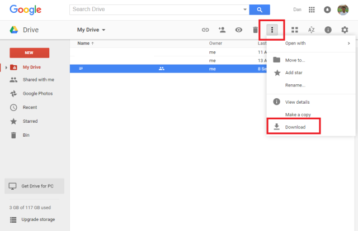Click the profile avatar picture
The width and height of the screenshot is (358, 231).
pos(343,9)
